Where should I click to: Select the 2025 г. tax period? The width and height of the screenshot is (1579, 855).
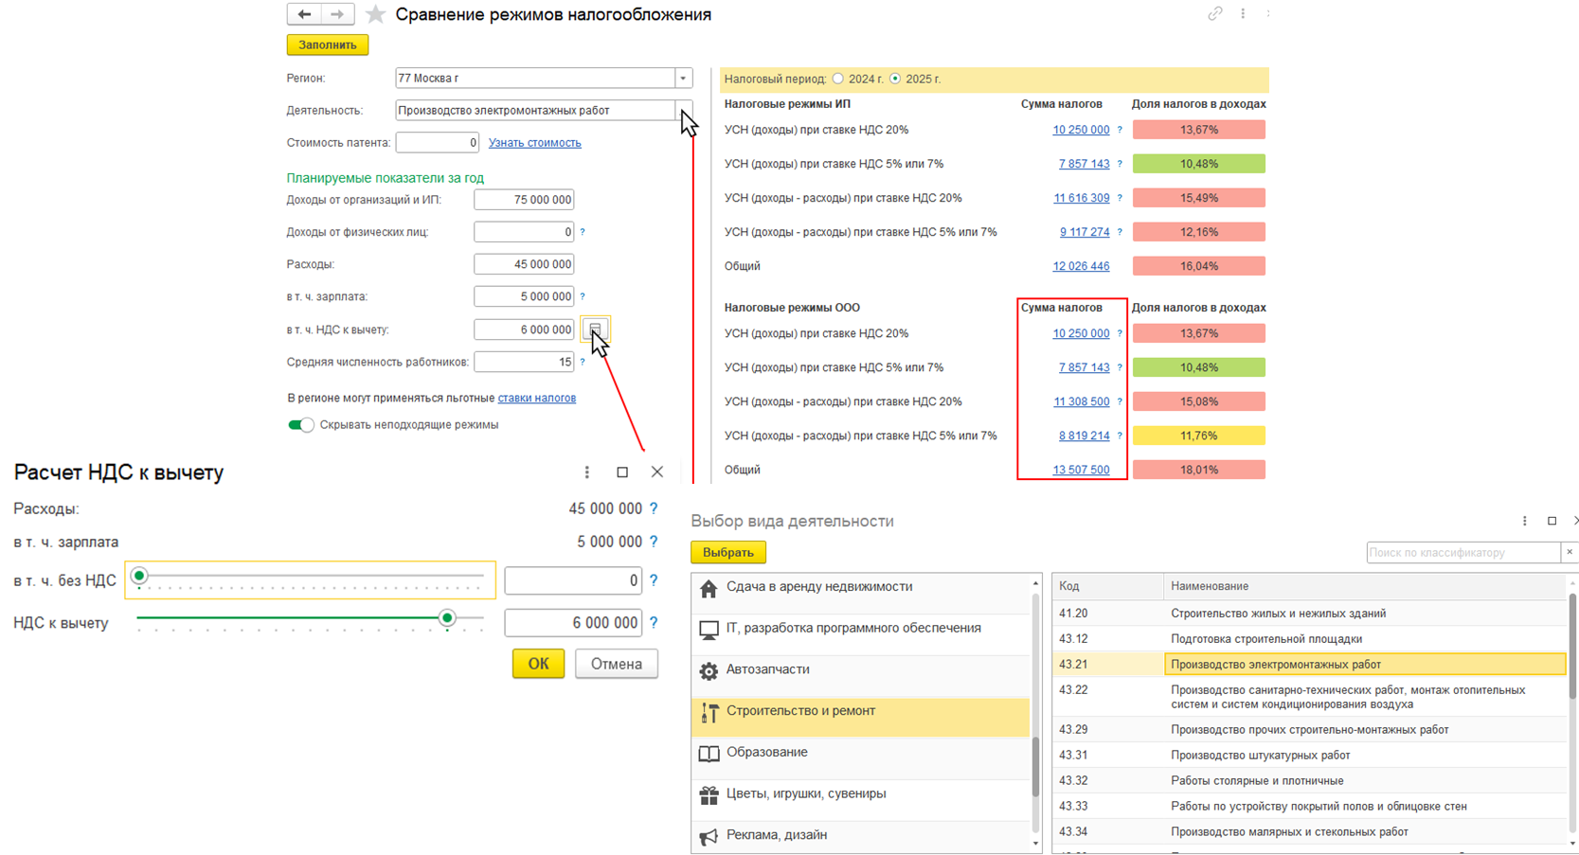895,79
